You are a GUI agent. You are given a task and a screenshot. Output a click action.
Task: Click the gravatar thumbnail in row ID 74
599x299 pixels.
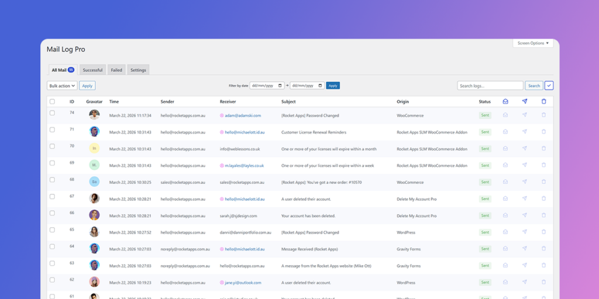94,115
